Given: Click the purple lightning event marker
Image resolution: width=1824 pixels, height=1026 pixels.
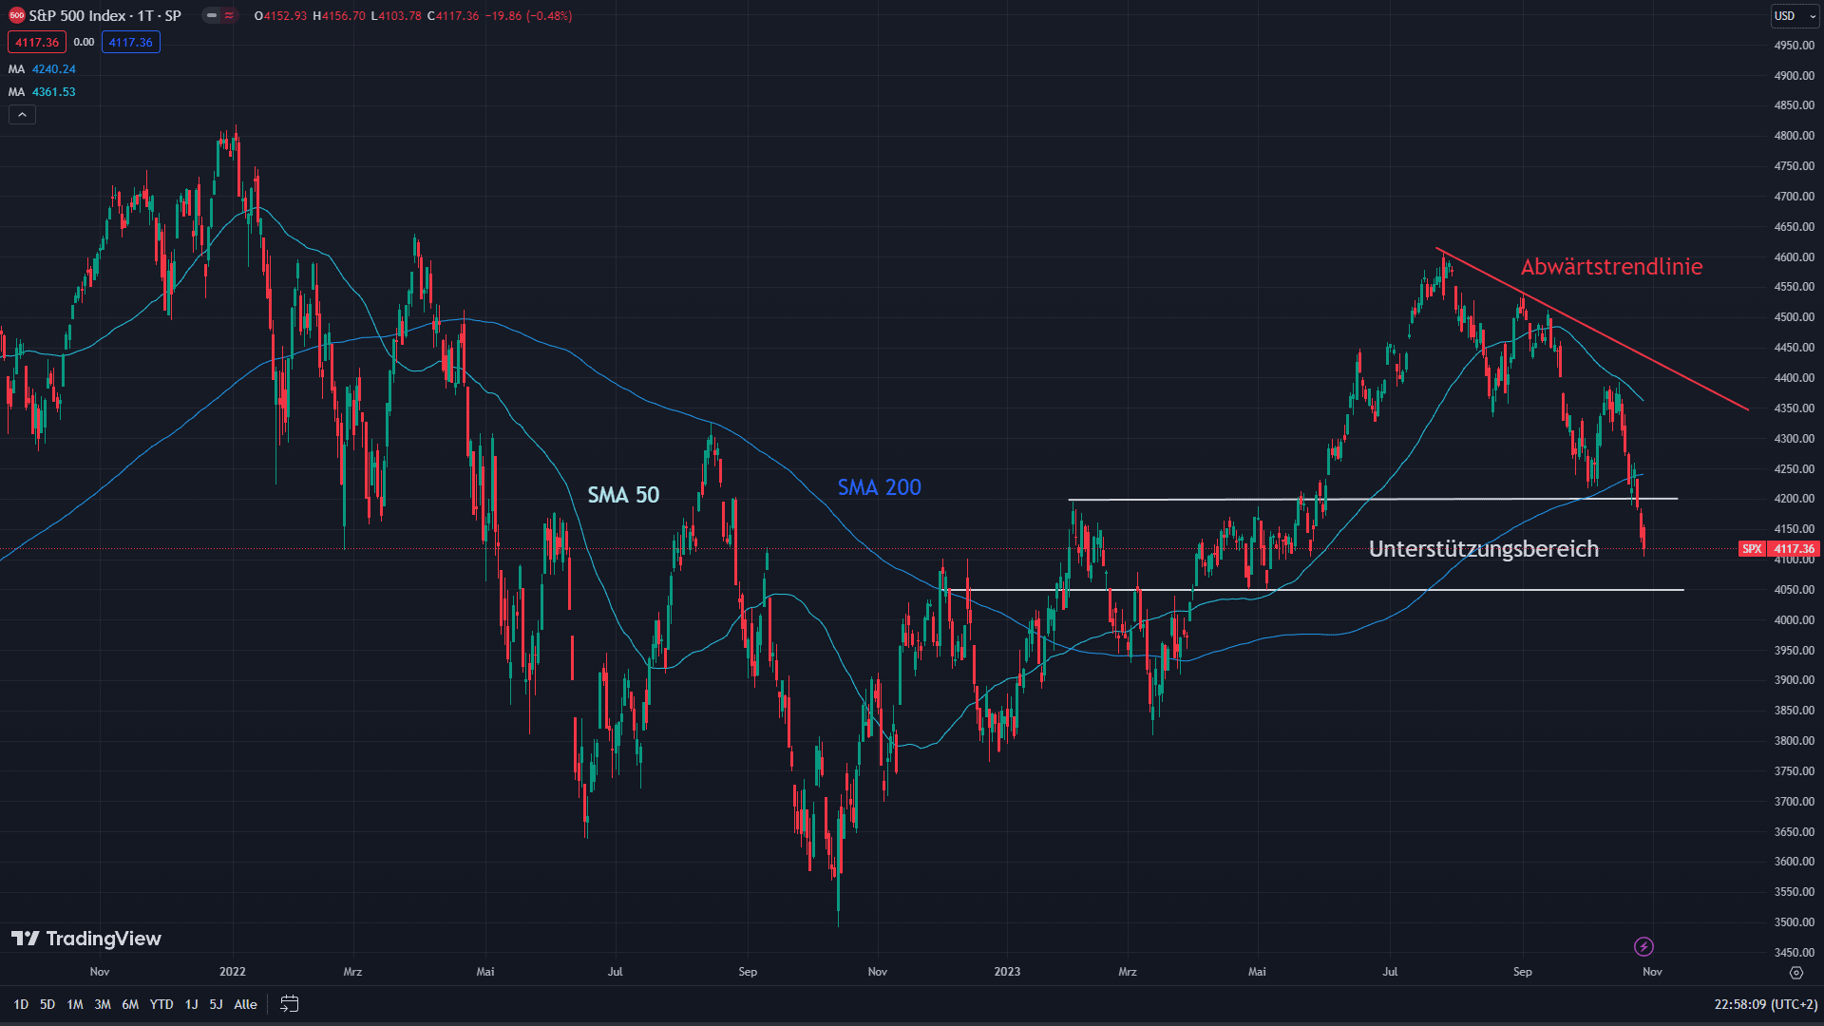Looking at the screenshot, I should 1643,946.
